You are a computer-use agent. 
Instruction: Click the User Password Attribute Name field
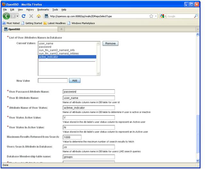(x=89, y=92)
